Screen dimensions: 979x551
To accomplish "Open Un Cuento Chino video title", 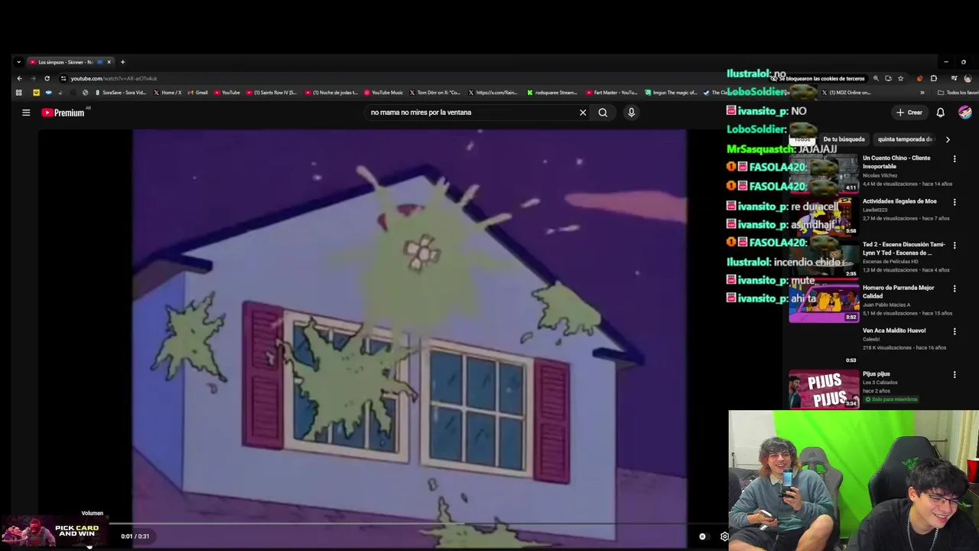I will [x=896, y=162].
